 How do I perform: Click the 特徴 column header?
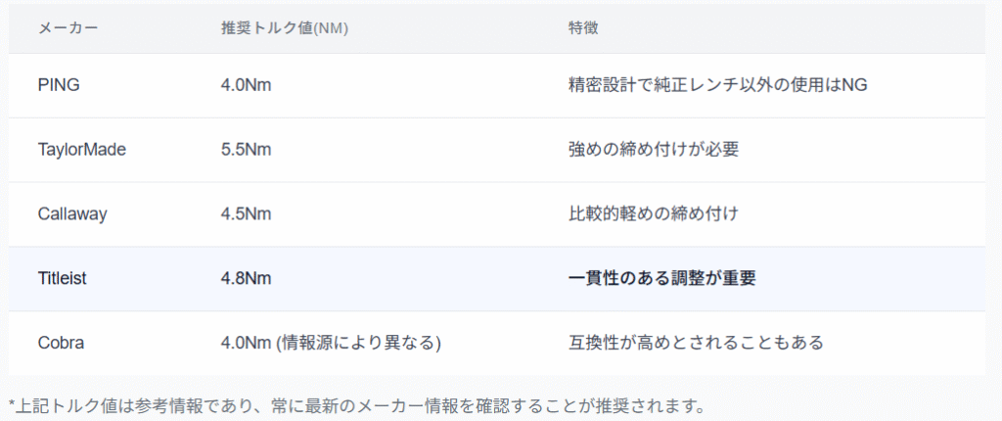point(583,28)
